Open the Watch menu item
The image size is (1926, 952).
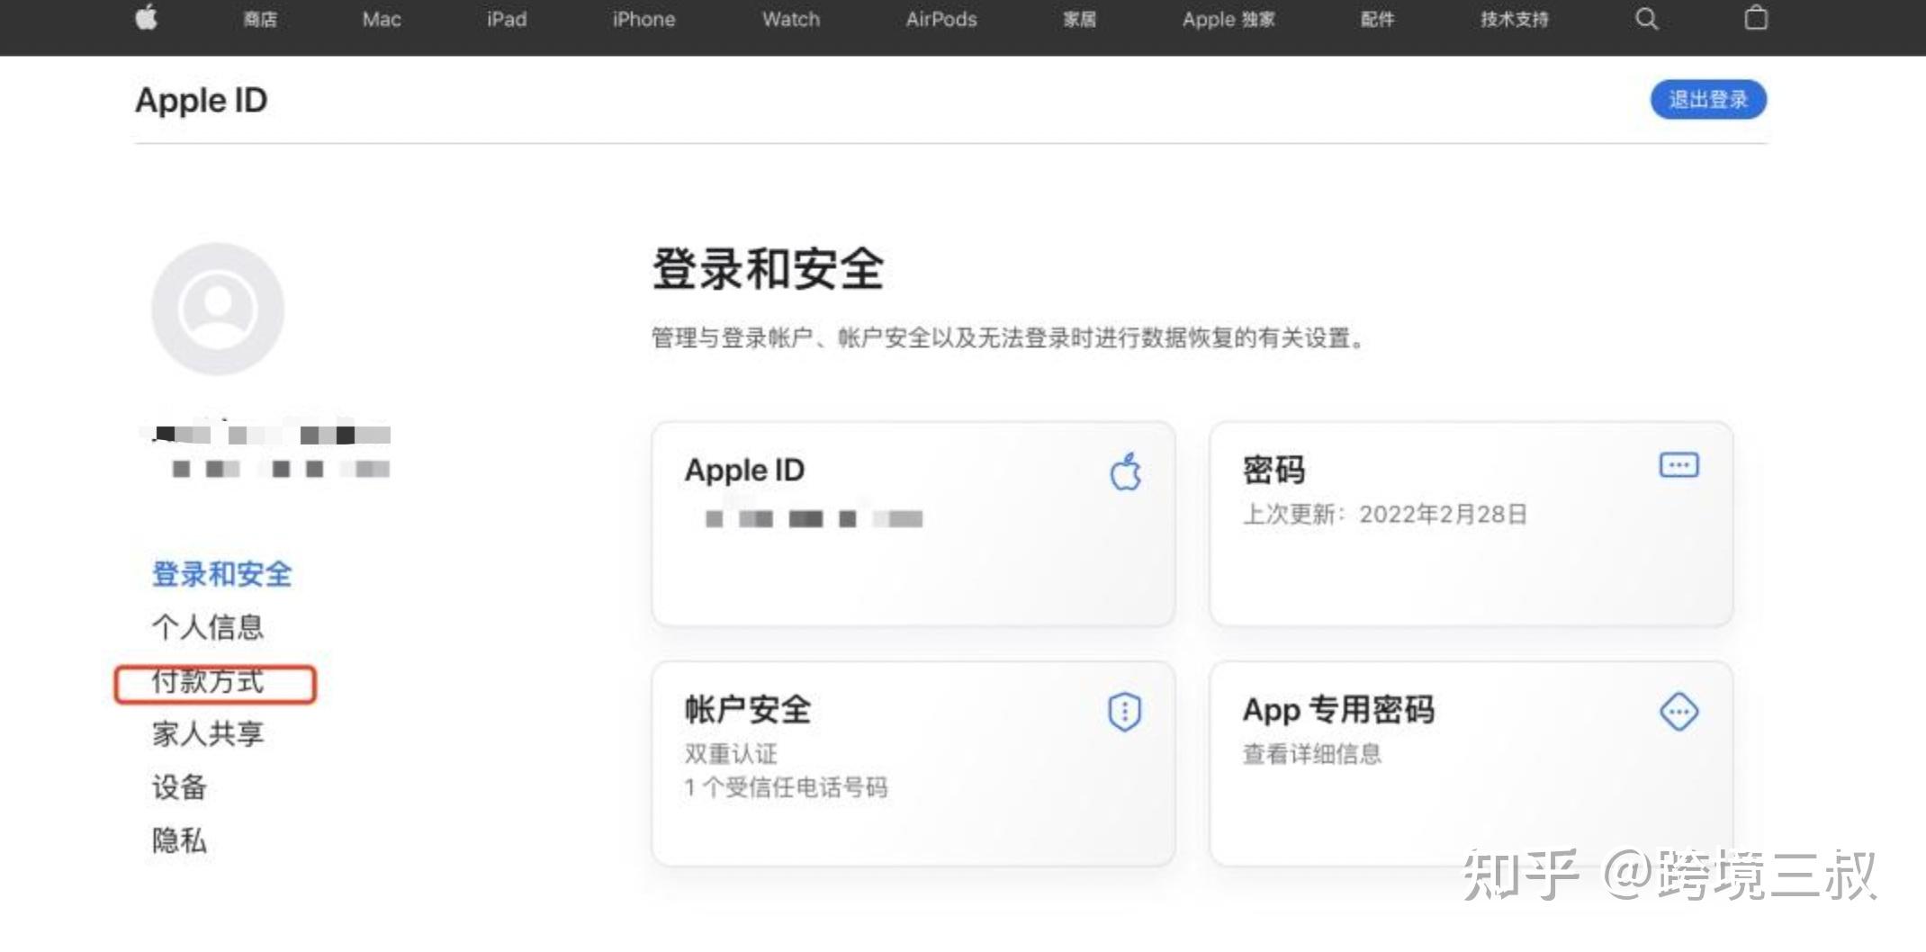tap(791, 19)
